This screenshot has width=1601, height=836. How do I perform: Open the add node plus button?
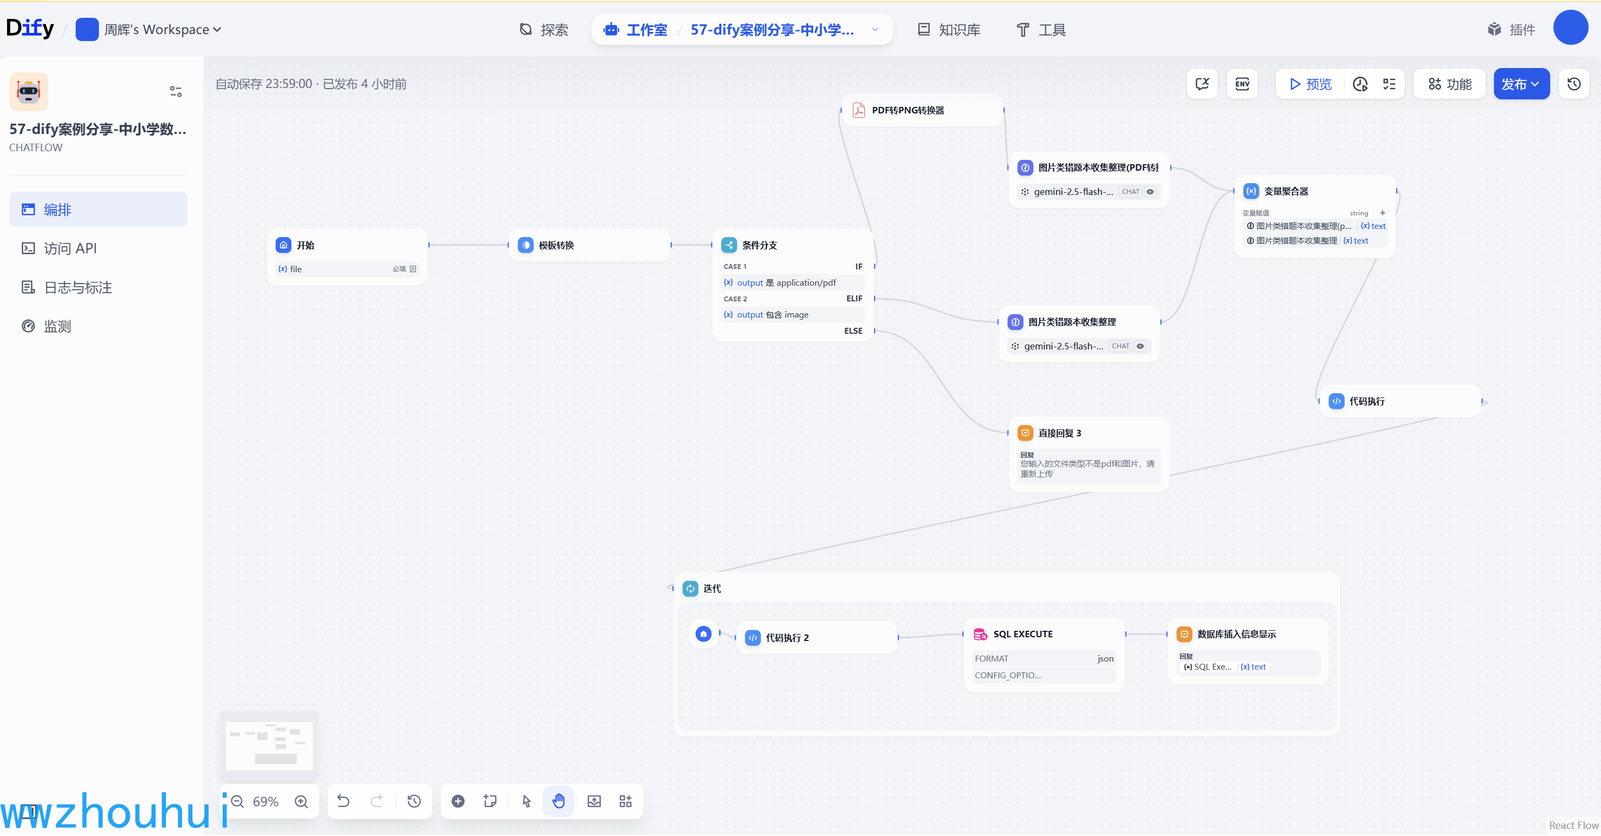[x=458, y=801]
